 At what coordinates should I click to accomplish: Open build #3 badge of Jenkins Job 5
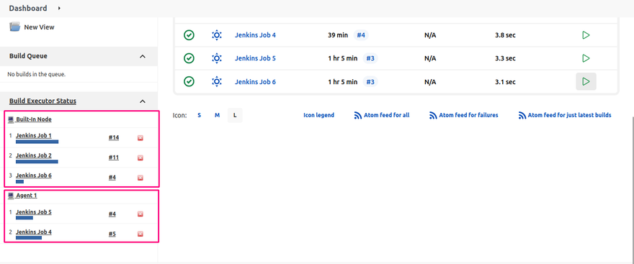click(x=370, y=58)
